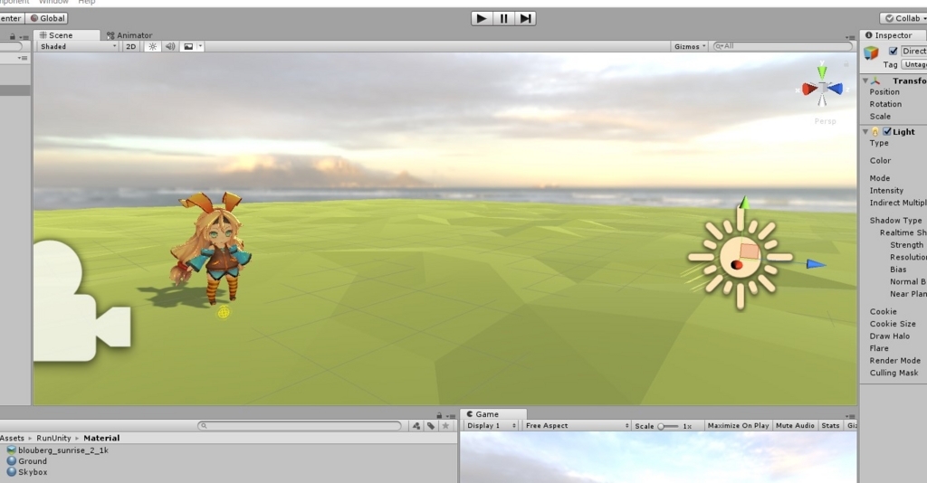This screenshot has width=927, height=483.
Task: Toggle 2D view mode
Action: (130, 47)
